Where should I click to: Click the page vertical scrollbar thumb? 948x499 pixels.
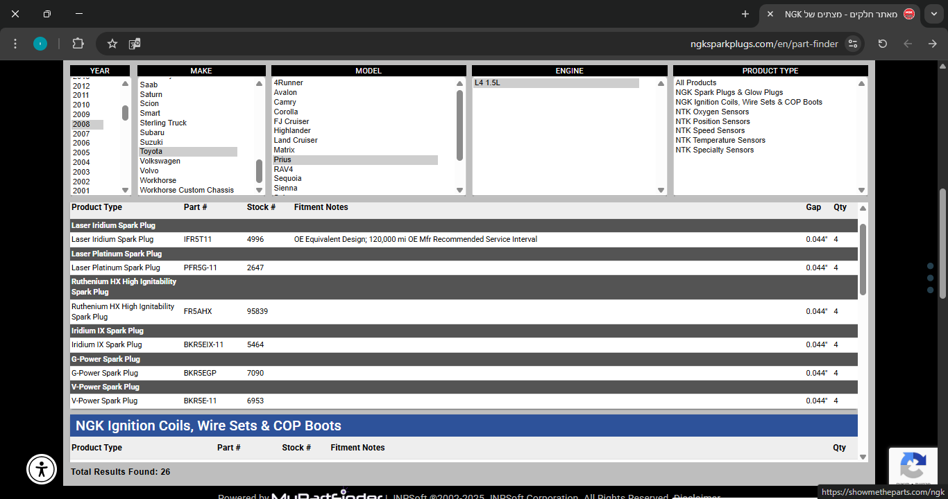[x=942, y=243]
